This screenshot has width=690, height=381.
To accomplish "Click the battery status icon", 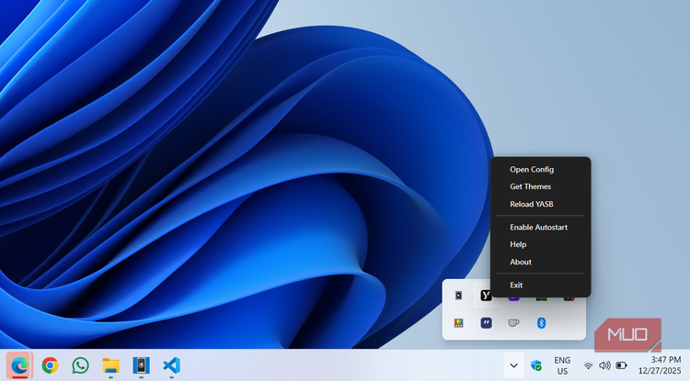I will (621, 365).
